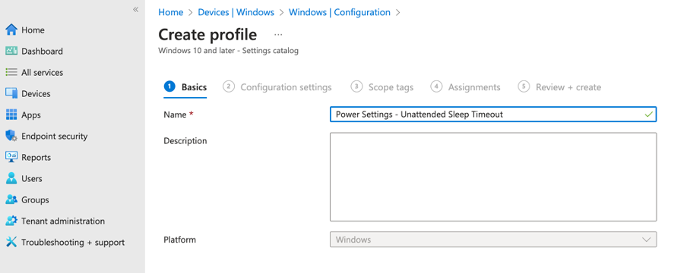Open Users in the sidebar
This screenshot has height=273, width=687.
(32, 178)
